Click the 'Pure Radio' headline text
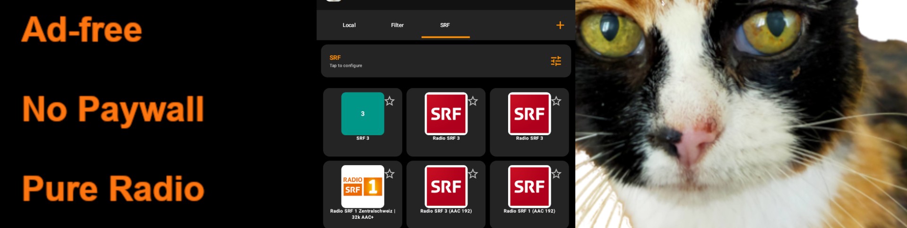The image size is (907, 228). click(x=113, y=189)
